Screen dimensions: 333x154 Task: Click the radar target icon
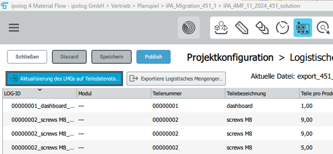189,27
